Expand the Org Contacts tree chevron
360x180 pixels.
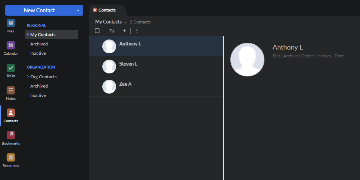click(28, 76)
